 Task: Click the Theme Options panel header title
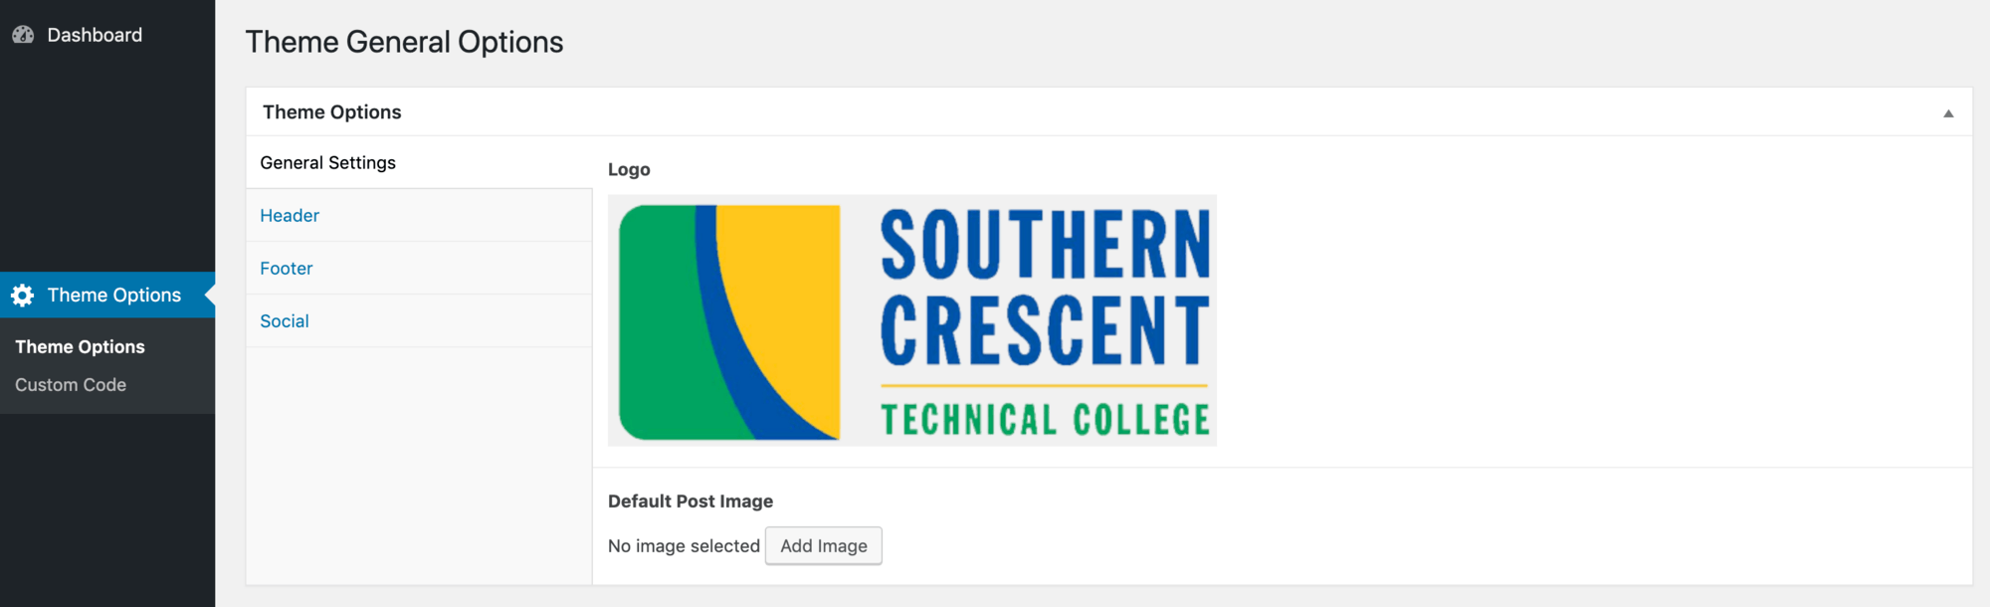click(x=332, y=112)
